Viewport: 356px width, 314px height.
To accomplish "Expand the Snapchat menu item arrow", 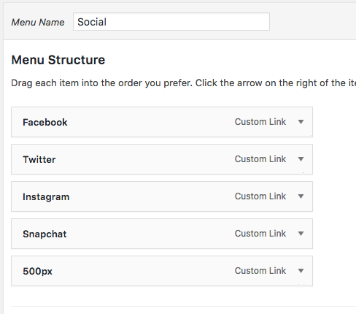I will click(x=301, y=234).
